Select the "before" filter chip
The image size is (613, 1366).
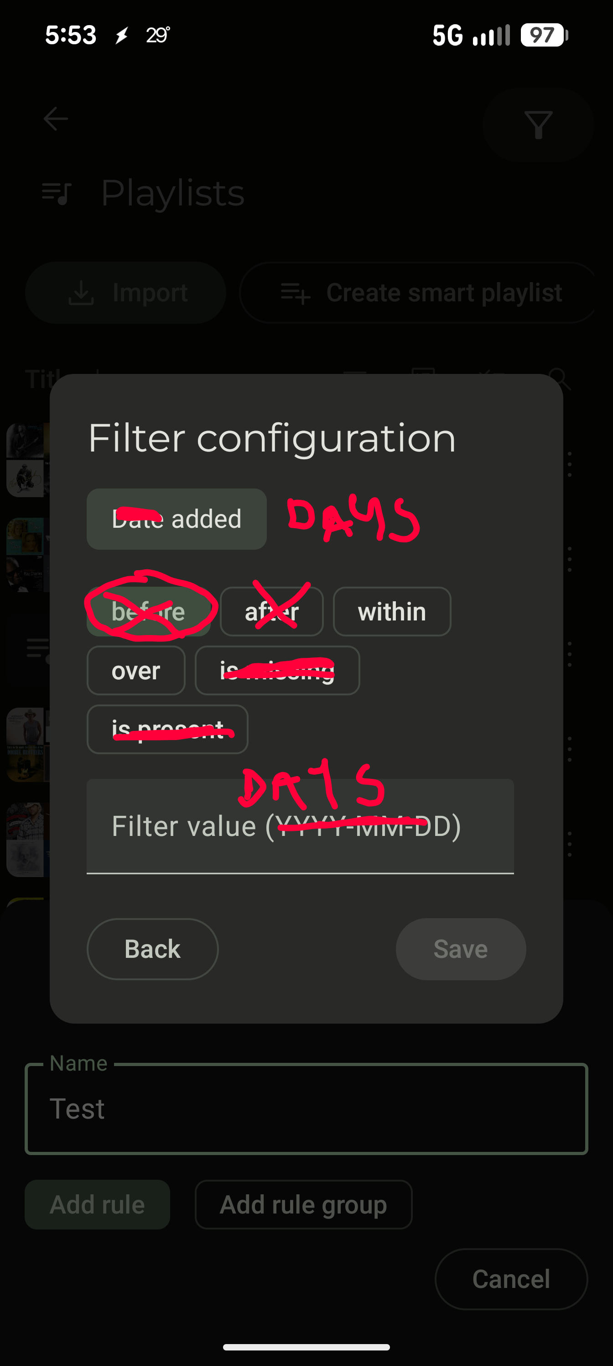pos(148,611)
